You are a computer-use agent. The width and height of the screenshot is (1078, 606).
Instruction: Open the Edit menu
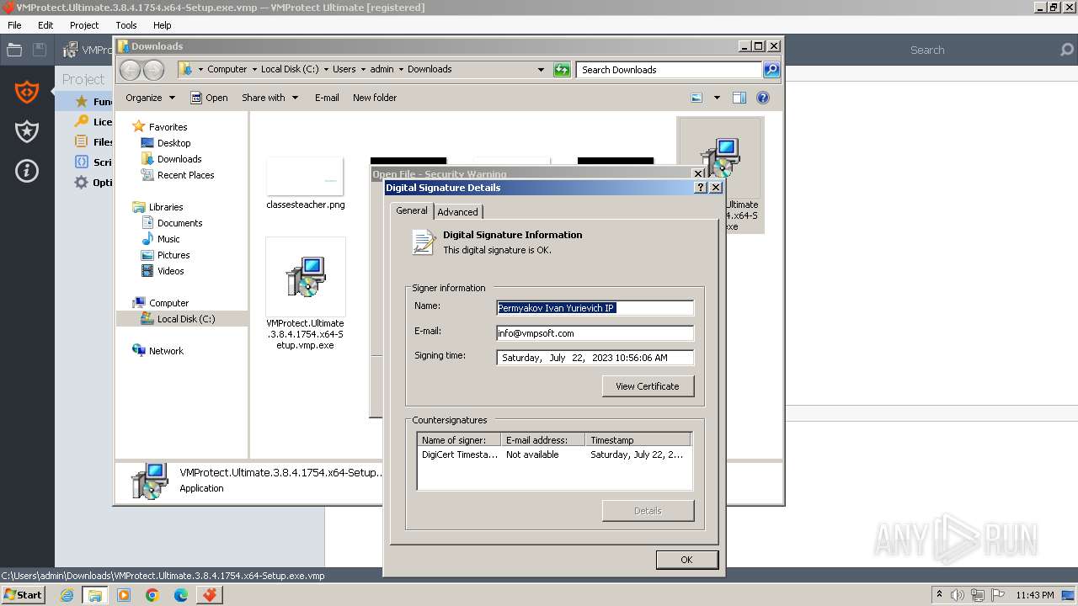pos(45,25)
